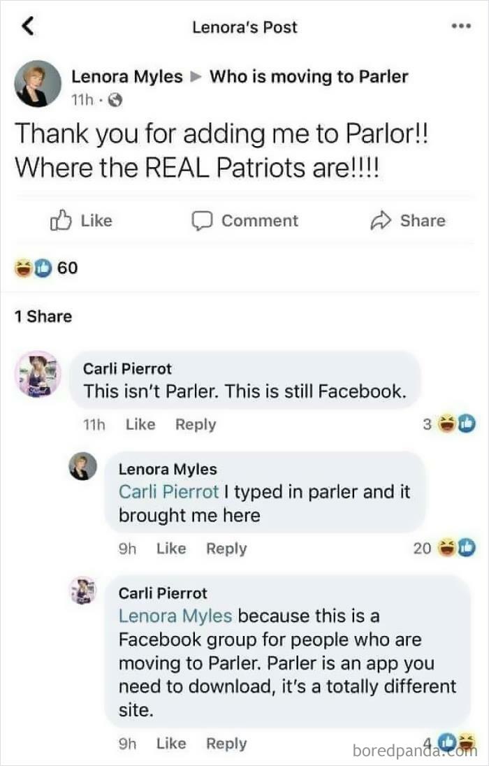Select the Comment speech bubble icon
The height and width of the screenshot is (766, 489).
click(x=203, y=221)
